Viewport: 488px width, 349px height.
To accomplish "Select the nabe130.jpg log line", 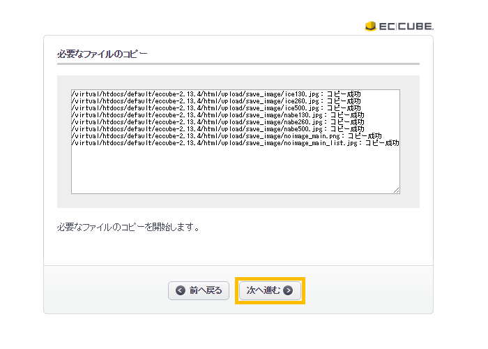I will point(218,114).
